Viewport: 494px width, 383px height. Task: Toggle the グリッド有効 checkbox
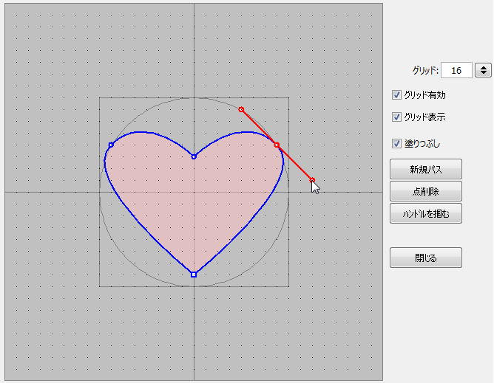coord(396,94)
